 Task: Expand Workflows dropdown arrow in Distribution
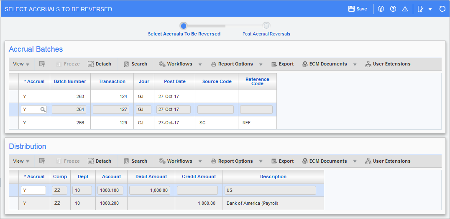(200, 161)
